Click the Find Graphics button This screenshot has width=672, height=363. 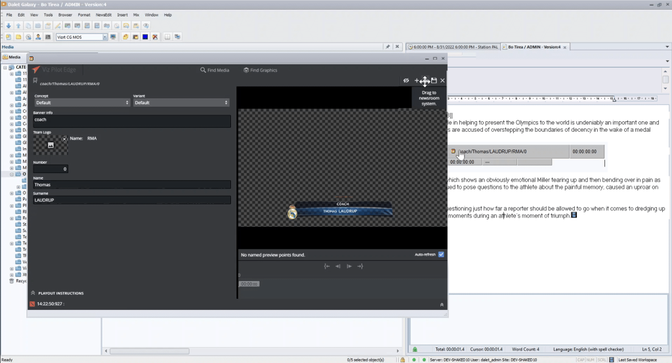tap(260, 70)
